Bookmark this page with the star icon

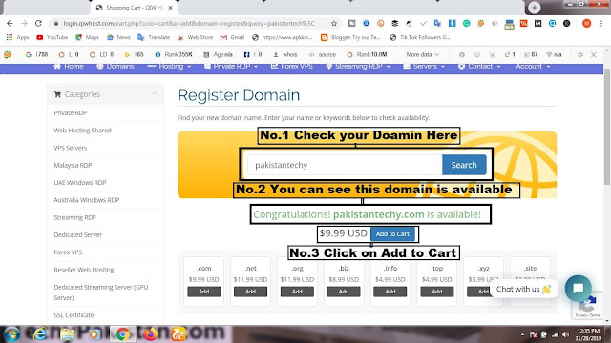point(334,23)
